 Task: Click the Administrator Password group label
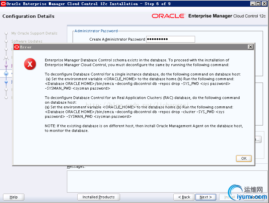pyautogui.click(x=96, y=31)
